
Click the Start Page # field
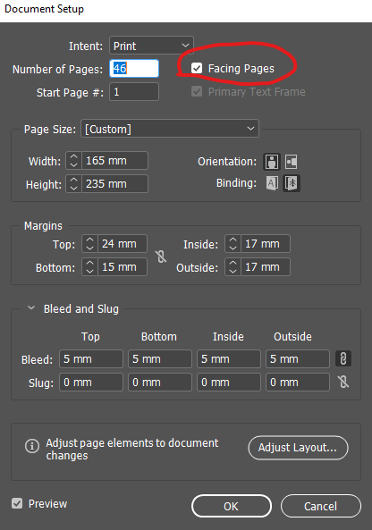point(134,91)
